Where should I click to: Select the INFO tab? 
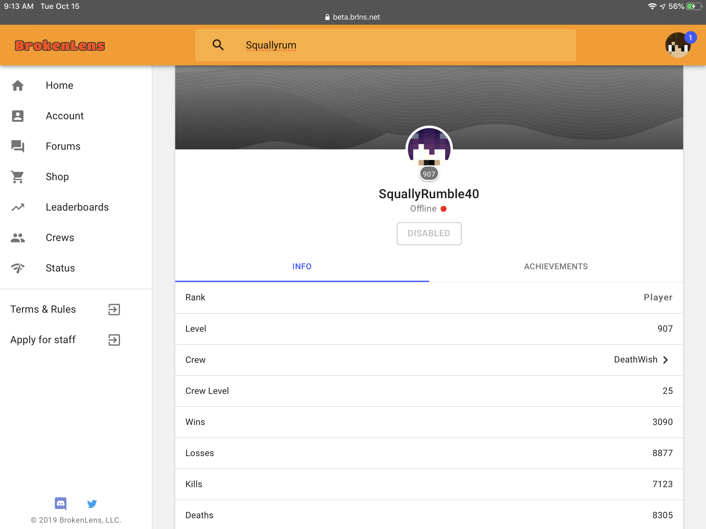[x=302, y=267]
